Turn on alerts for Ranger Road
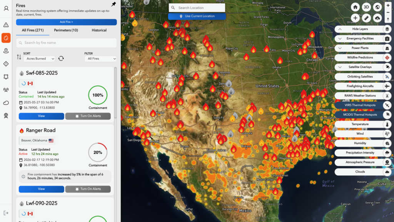This screenshot has width=394, height=222. 88,189
